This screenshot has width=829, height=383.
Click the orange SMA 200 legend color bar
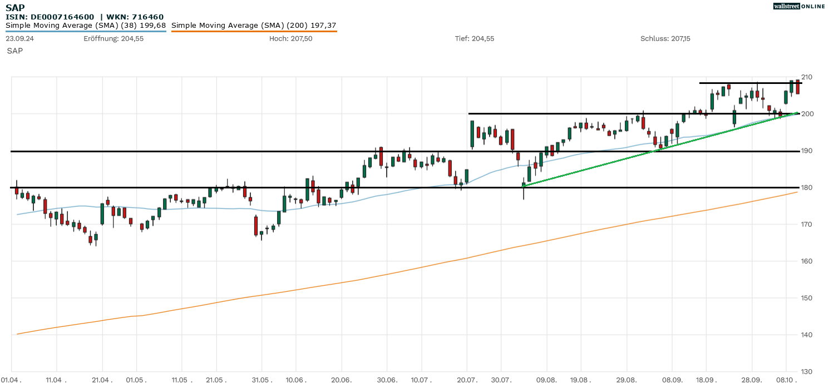254,31
